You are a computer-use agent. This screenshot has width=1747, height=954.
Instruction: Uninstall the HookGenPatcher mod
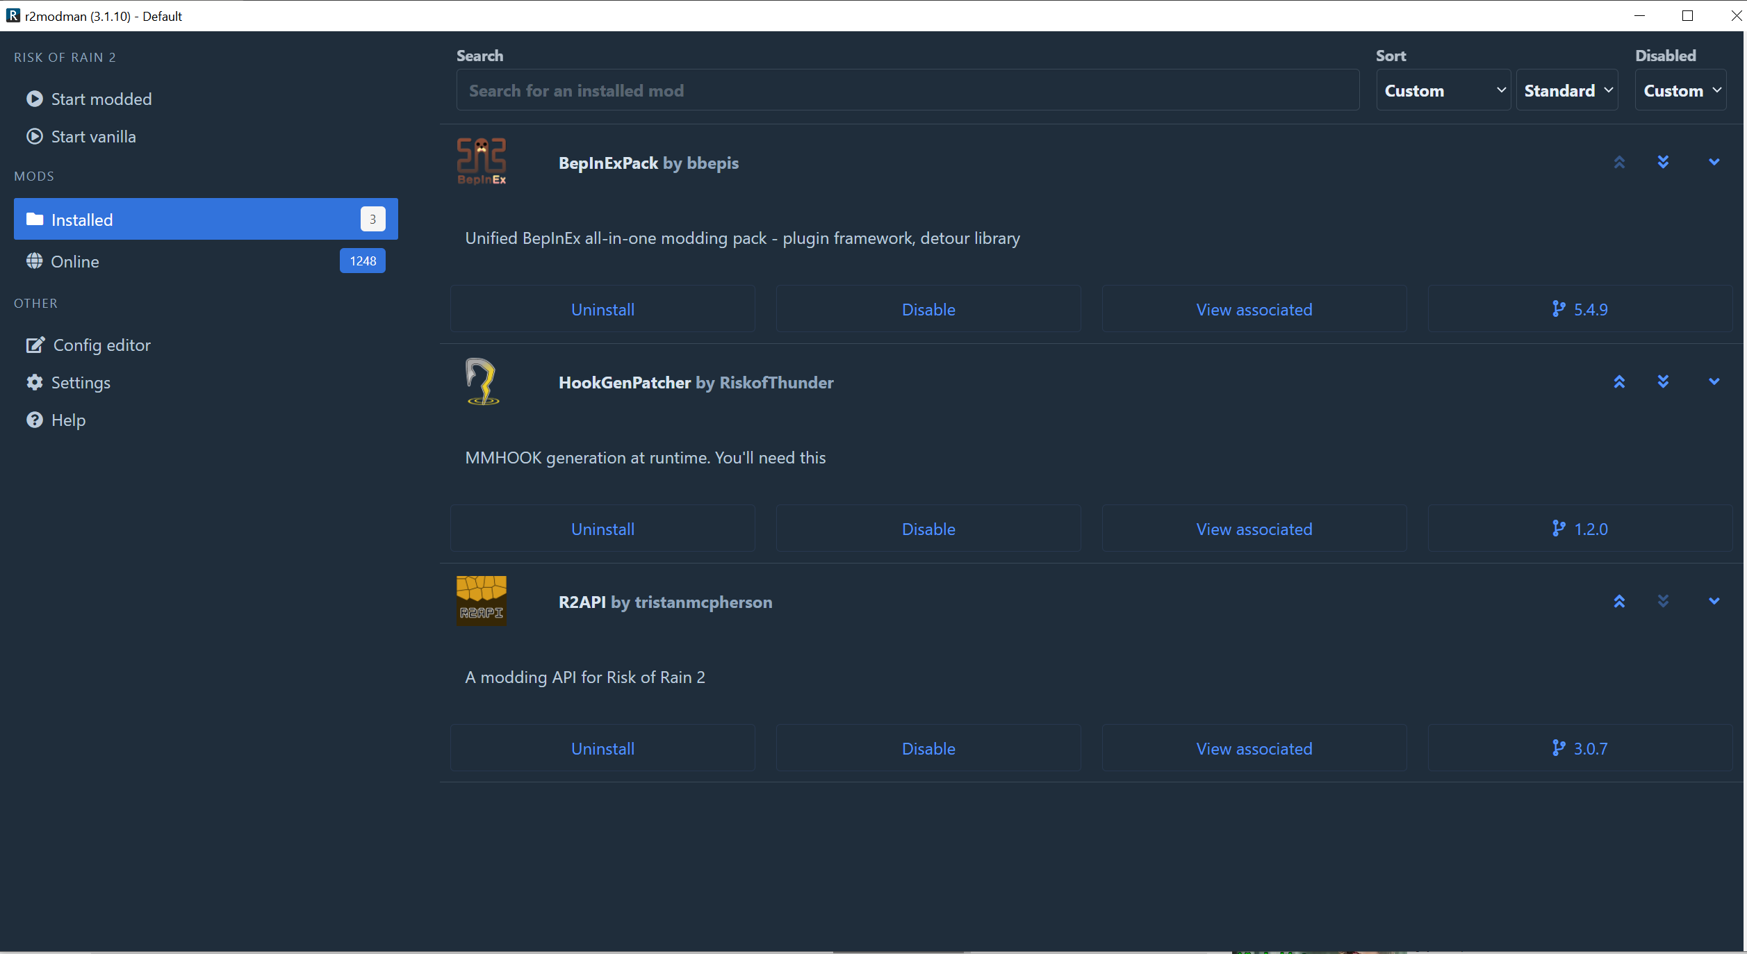pyautogui.click(x=602, y=529)
